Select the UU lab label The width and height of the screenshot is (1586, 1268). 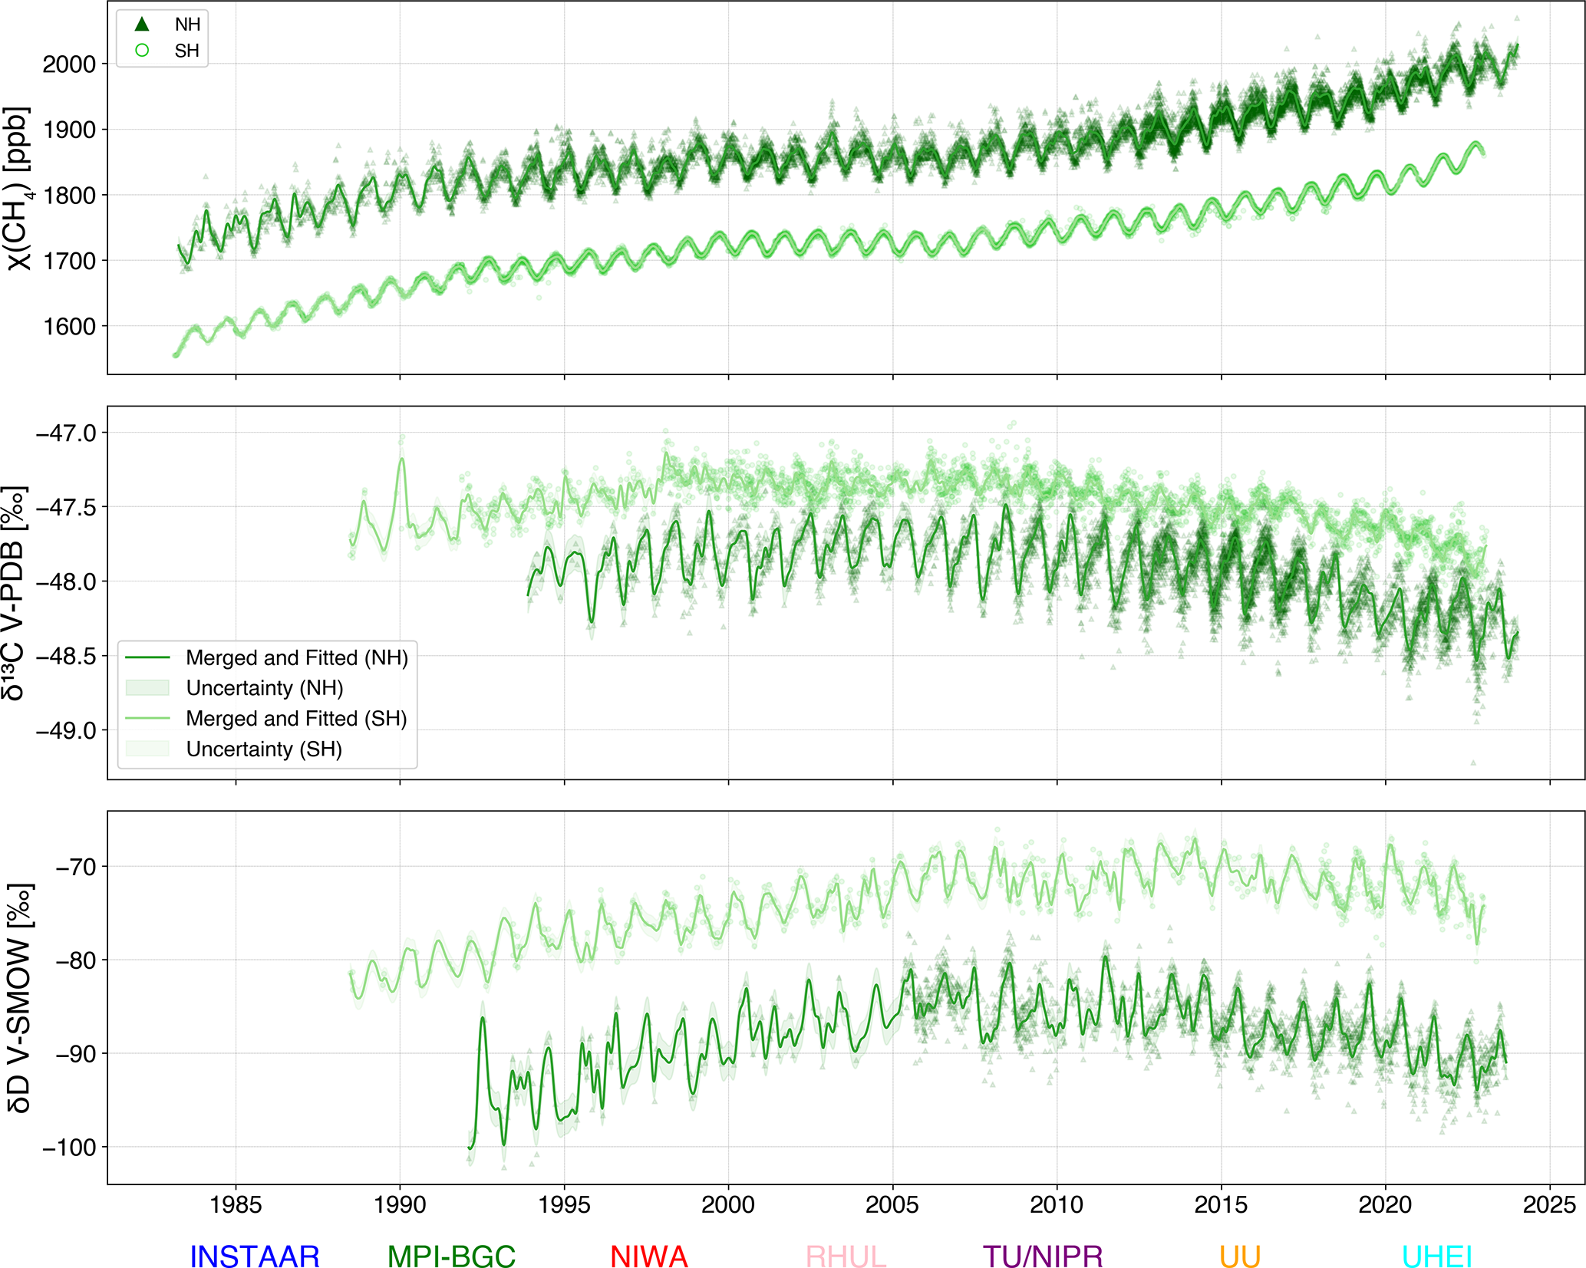pos(1240,1256)
